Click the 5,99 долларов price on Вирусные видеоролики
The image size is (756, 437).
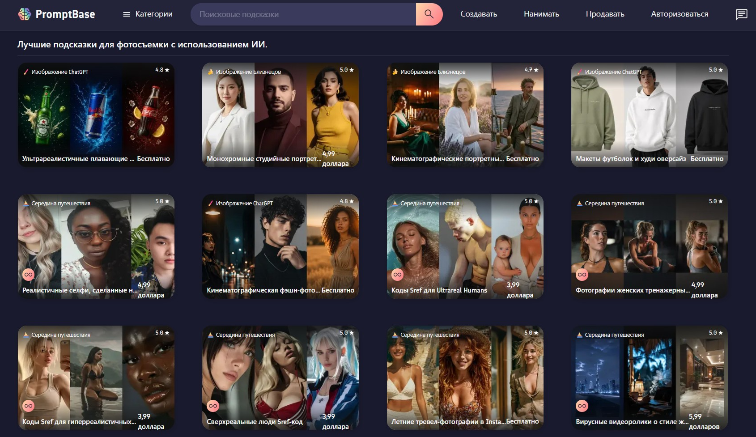(x=704, y=421)
